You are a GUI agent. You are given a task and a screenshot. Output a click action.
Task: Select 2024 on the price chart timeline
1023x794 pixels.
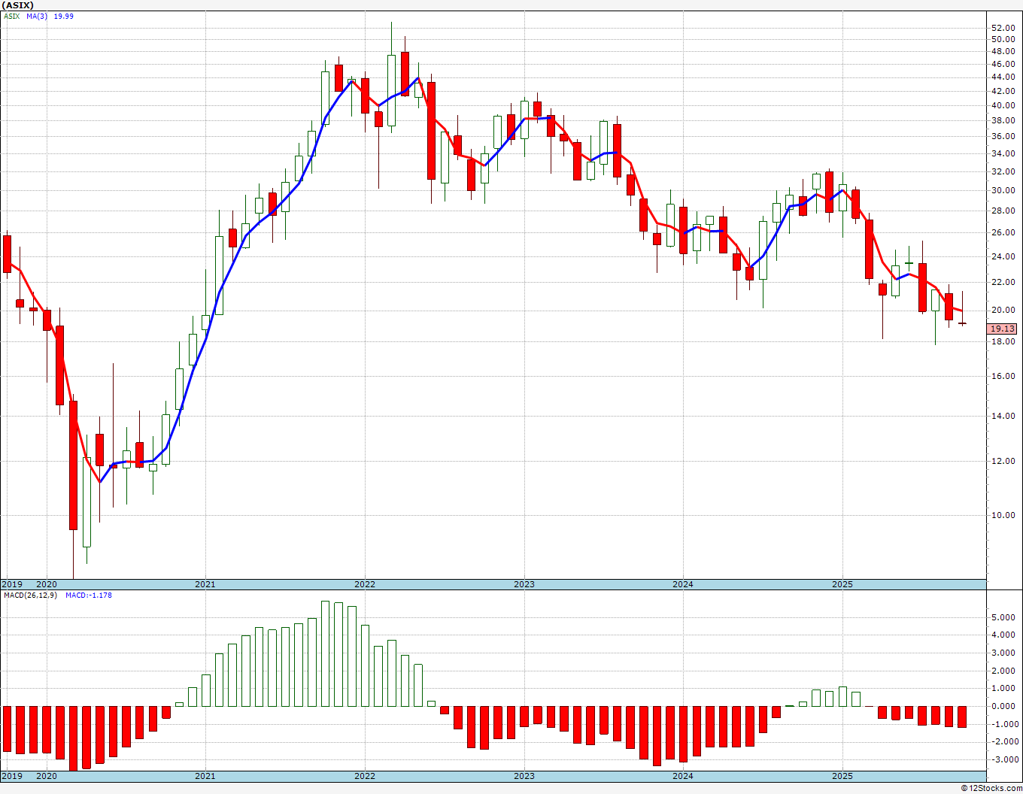683,584
